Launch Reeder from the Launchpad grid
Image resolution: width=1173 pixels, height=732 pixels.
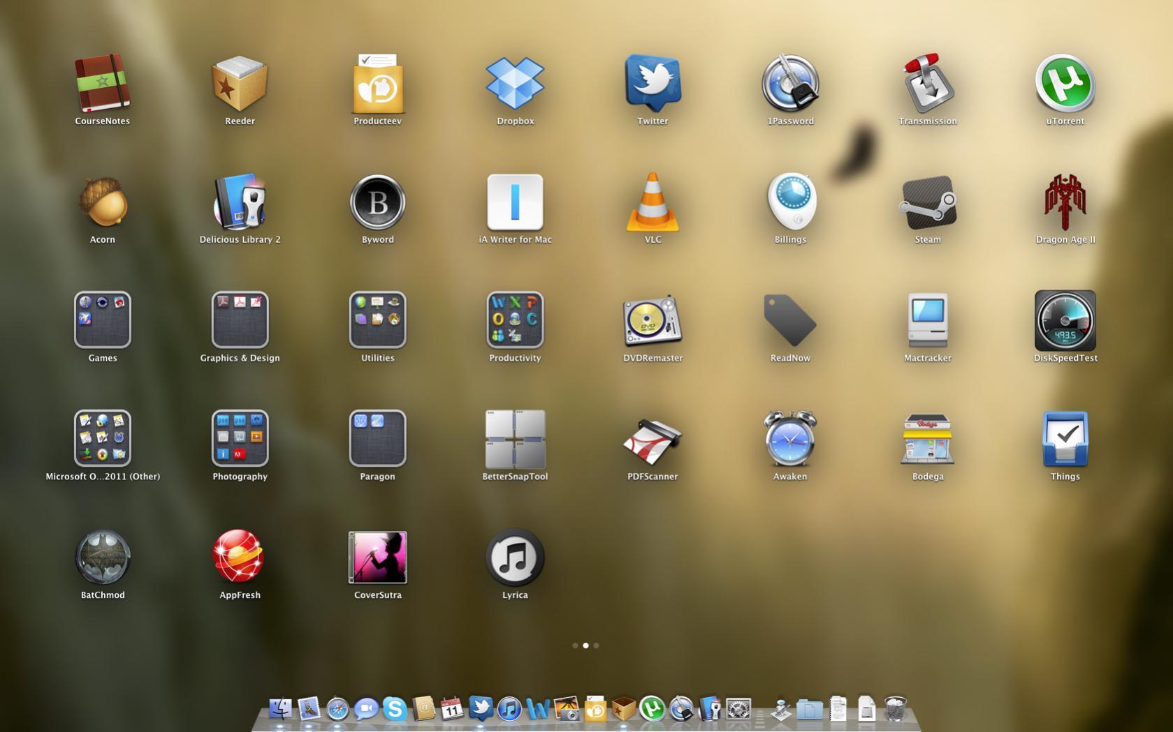coord(240,83)
